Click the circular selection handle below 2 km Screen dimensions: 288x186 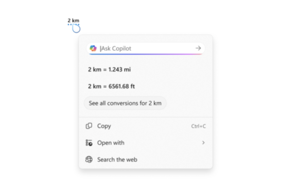pyautogui.click(x=76, y=29)
